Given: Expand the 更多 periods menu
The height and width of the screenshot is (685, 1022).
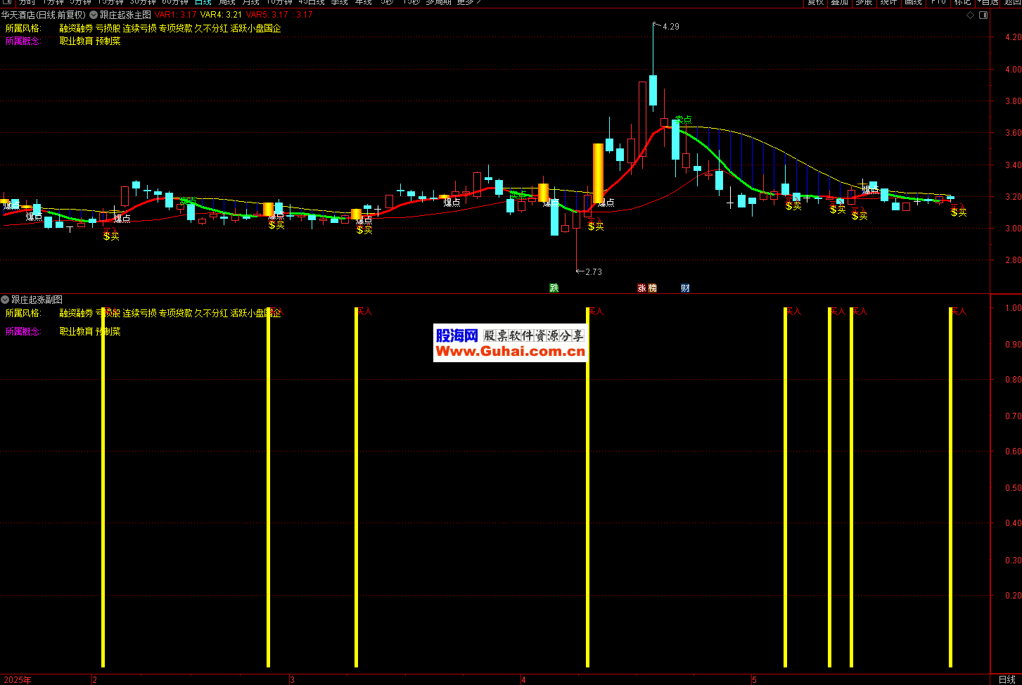Looking at the screenshot, I should point(468,3).
